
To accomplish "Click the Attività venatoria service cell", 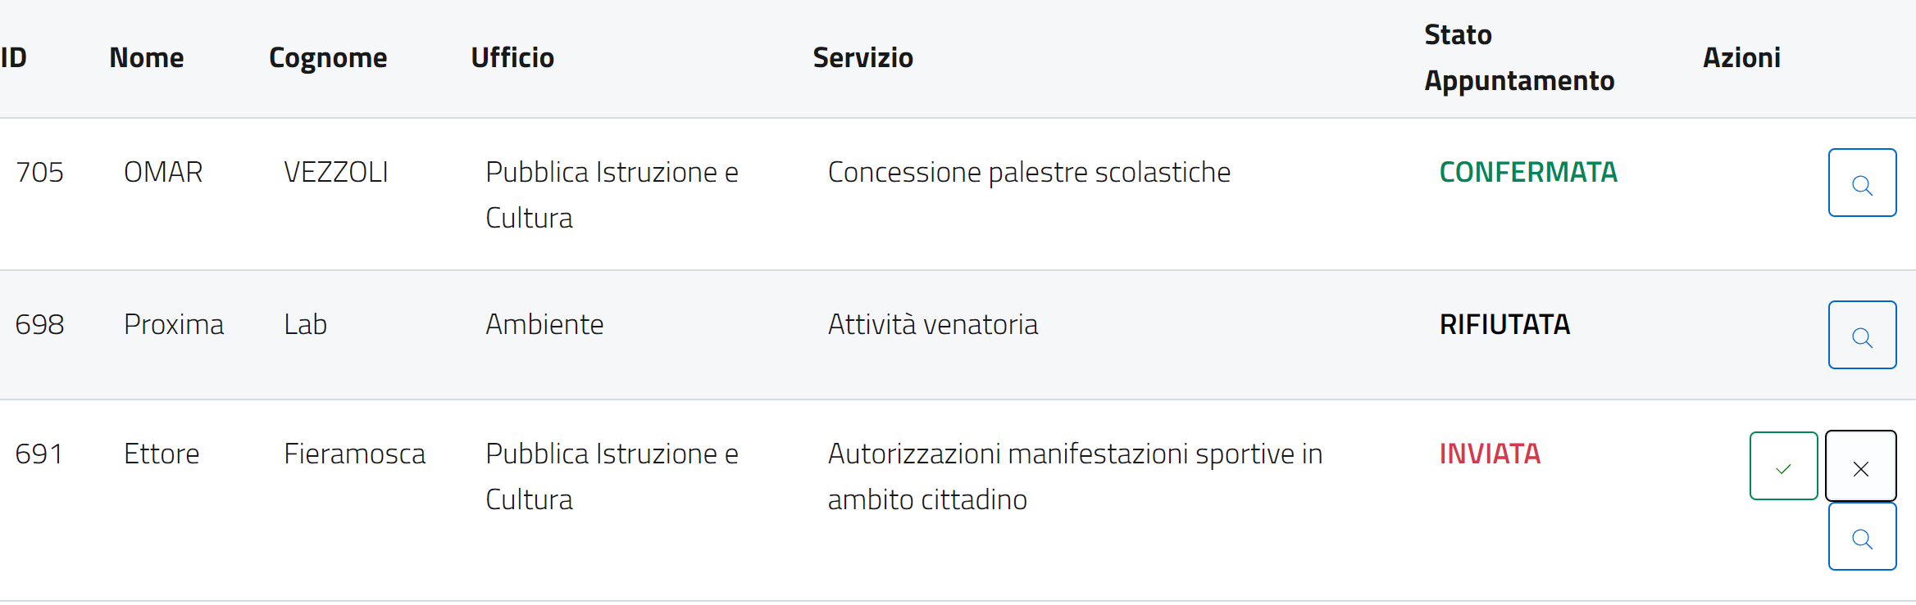I will pos(932,324).
